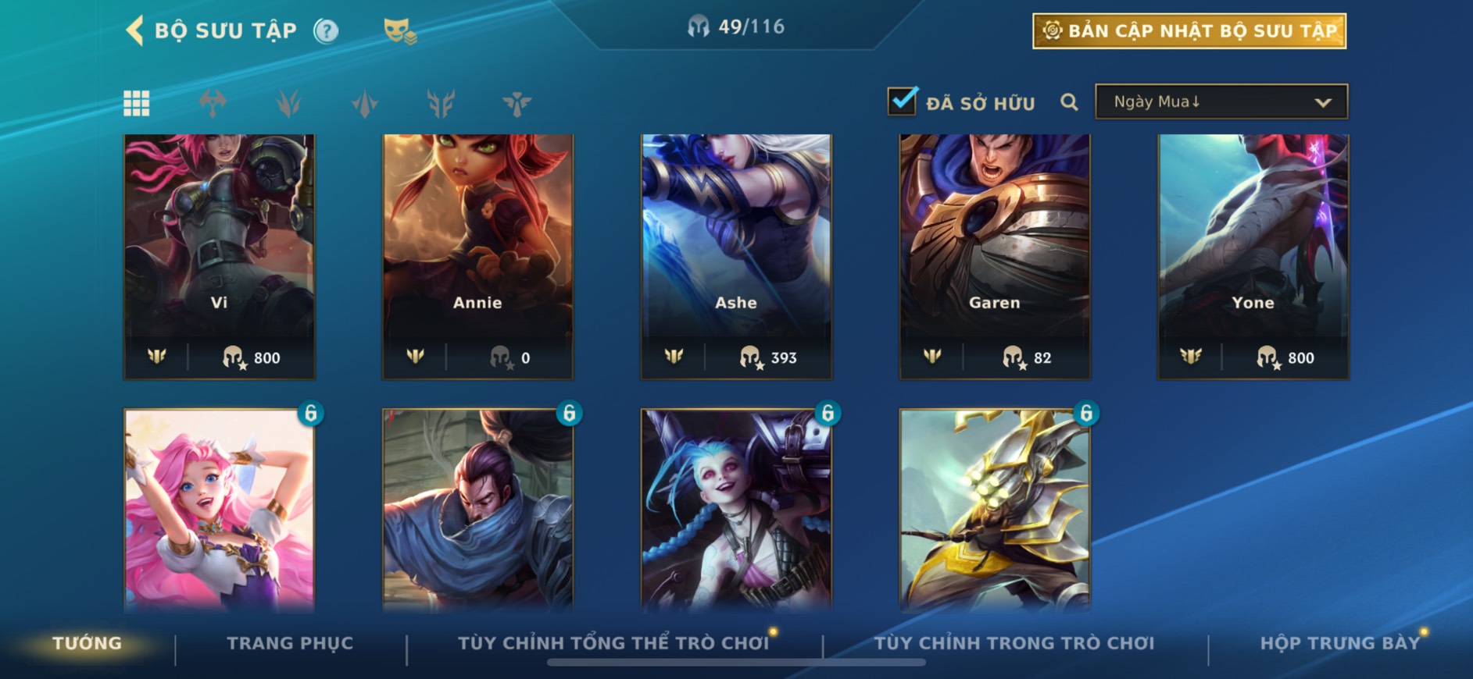Select the all-champions grid filter icon
Image resolution: width=1473 pixels, height=679 pixels.
click(136, 102)
